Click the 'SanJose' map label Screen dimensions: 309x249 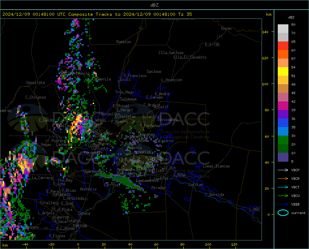(x=154, y=72)
